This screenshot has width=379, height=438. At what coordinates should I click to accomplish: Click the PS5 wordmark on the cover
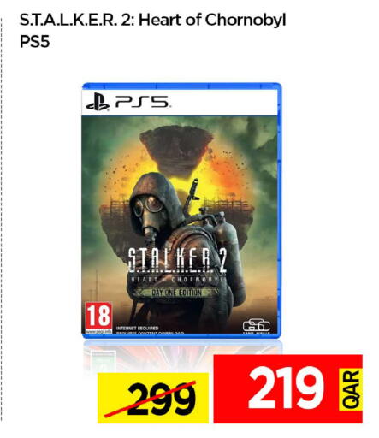142,102
